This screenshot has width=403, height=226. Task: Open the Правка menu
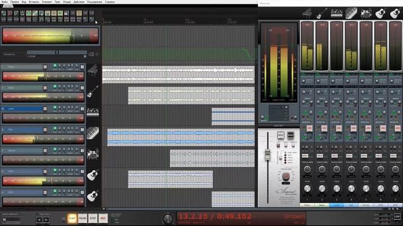click(14, 2)
